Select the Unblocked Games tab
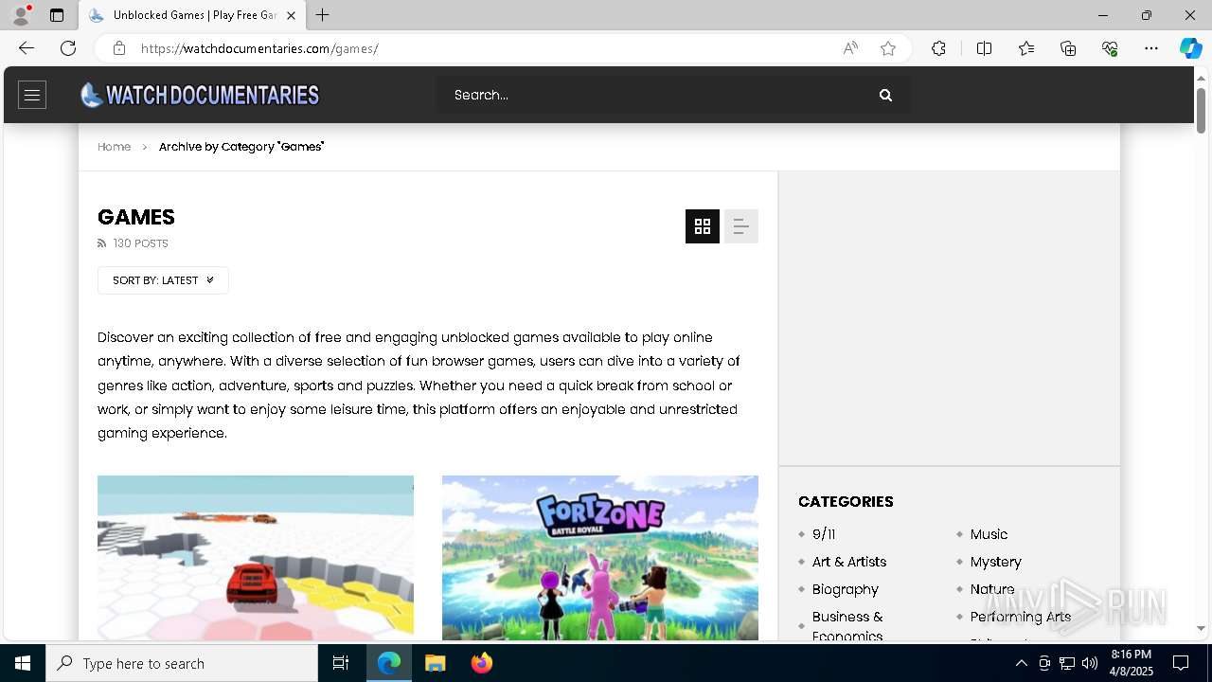The height and width of the screenshot is (682, 1212). point(192,15)
